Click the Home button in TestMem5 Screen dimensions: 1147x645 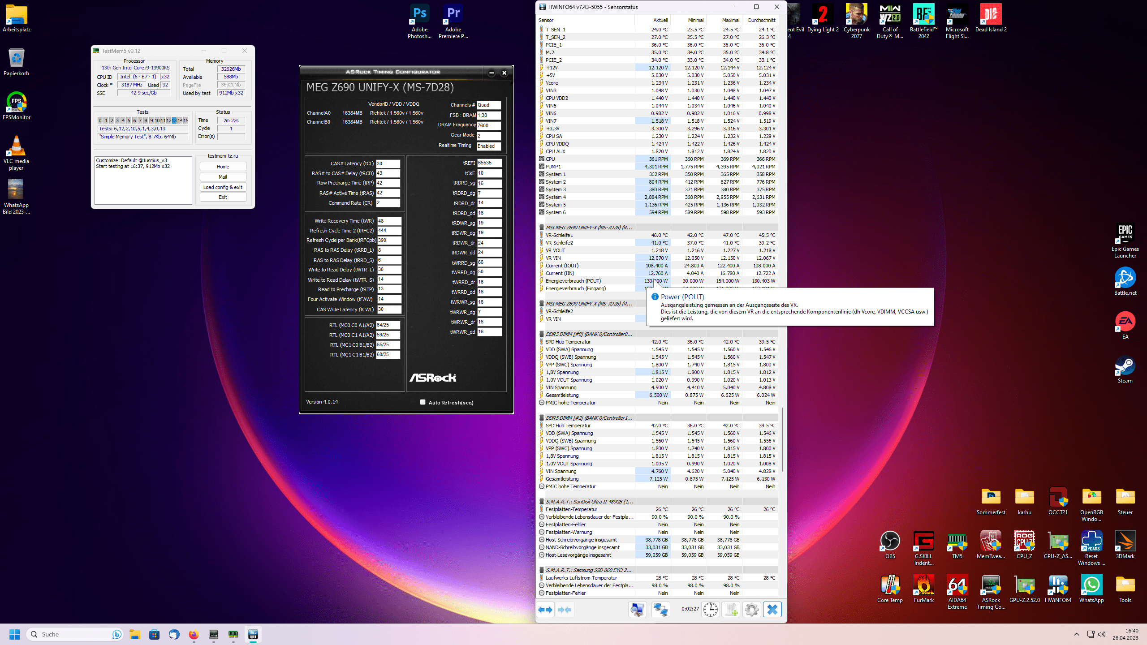coord(223,167)
